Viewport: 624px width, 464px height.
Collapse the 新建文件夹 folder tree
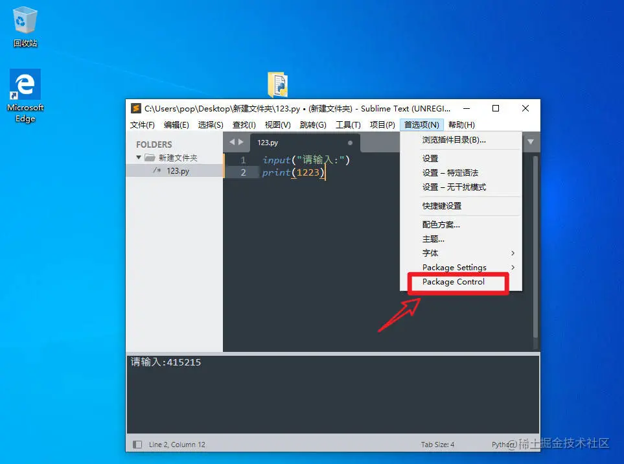(x=139, y=157)
